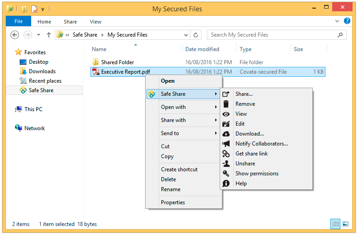This screenshot has height=235, width=358.
Task: Click the megaphone icon for Notify Collaborators
Action: click(226, 144)
